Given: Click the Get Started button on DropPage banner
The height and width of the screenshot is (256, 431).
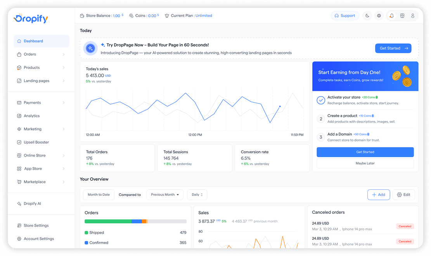Looking at the screenshot, I should coord(393,48).
